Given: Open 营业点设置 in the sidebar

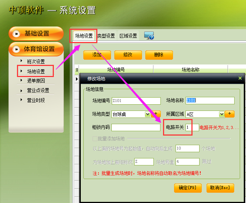Looking at the screenshot, I should pos(38,90).
